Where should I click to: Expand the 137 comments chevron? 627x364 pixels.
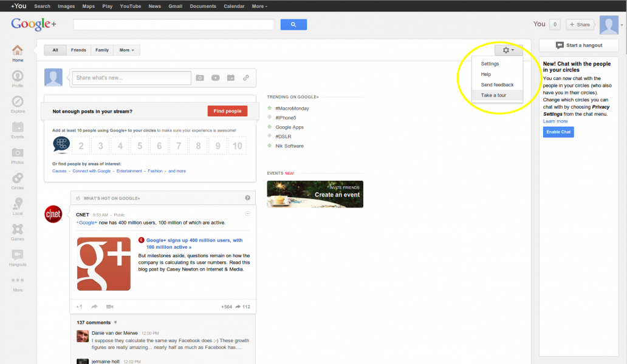[115, 322]
